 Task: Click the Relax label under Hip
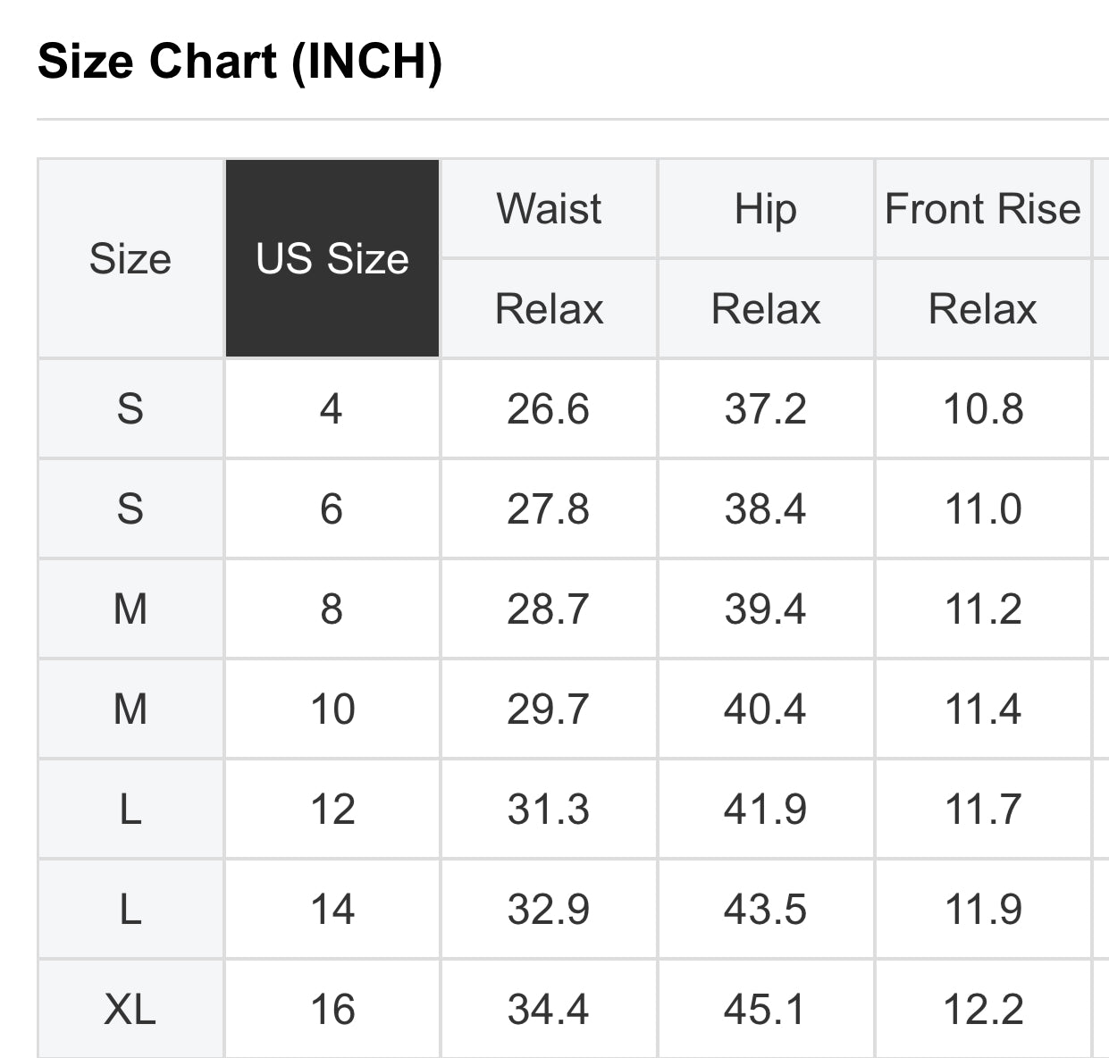(x=765, y=309)
